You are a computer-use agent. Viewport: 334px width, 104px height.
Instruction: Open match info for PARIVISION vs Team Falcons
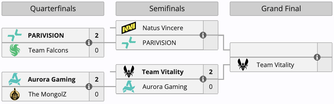click(x=89, y=43)
